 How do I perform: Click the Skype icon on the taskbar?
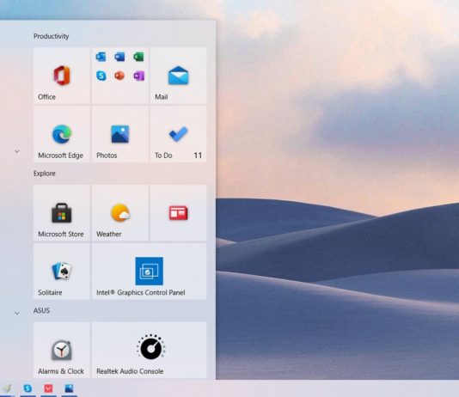pyautogui.click(x=28, y=388)
